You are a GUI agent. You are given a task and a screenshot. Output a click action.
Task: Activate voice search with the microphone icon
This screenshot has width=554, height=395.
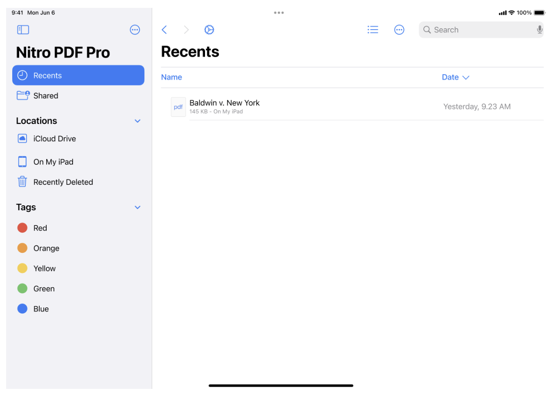pos(540,30)
